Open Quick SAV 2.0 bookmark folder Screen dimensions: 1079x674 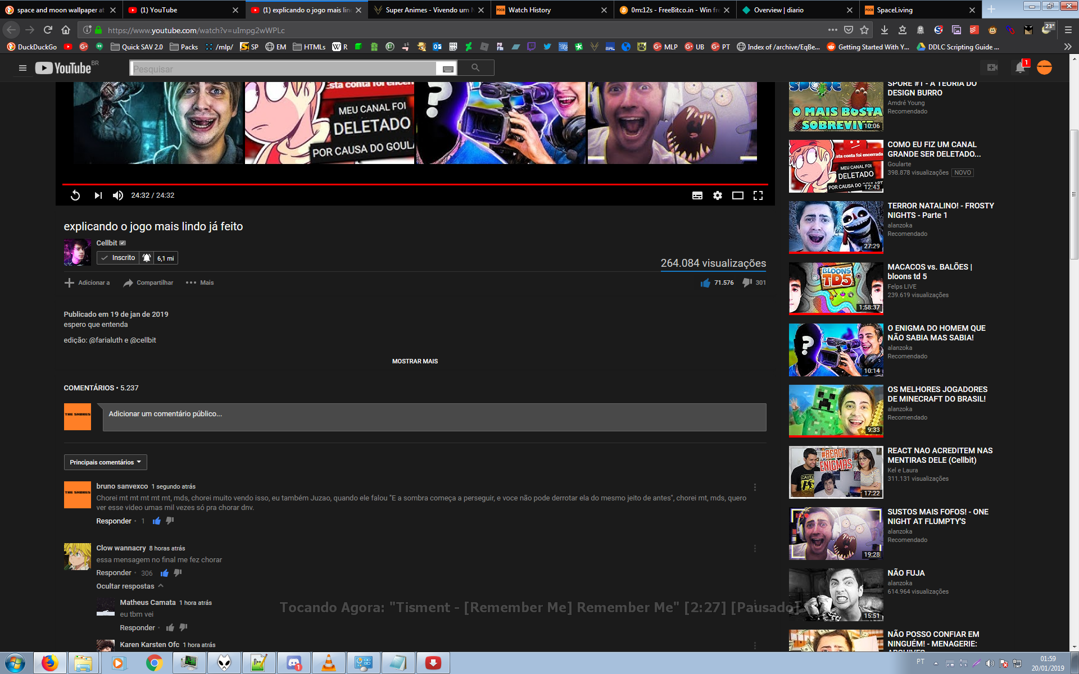tap(137, 47)
